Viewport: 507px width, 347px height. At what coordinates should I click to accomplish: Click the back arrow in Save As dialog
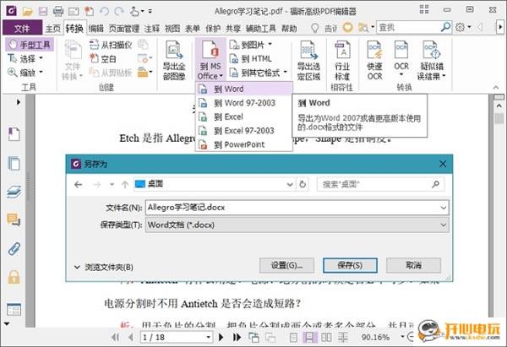79,185
